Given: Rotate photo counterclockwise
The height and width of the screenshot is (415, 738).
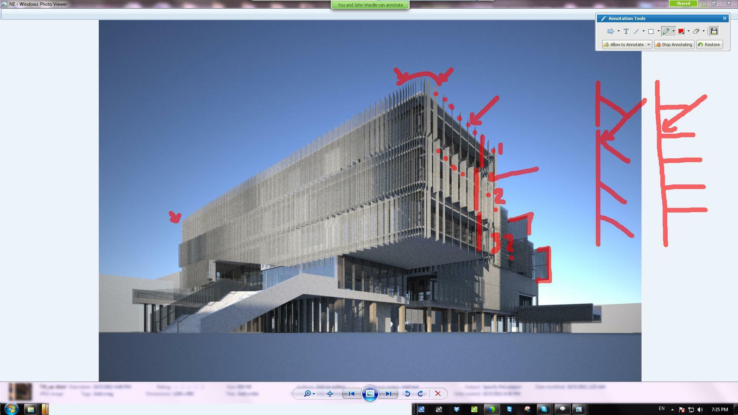Looking at the screenshot, I should pyautogui.click(x=407, y=394).
